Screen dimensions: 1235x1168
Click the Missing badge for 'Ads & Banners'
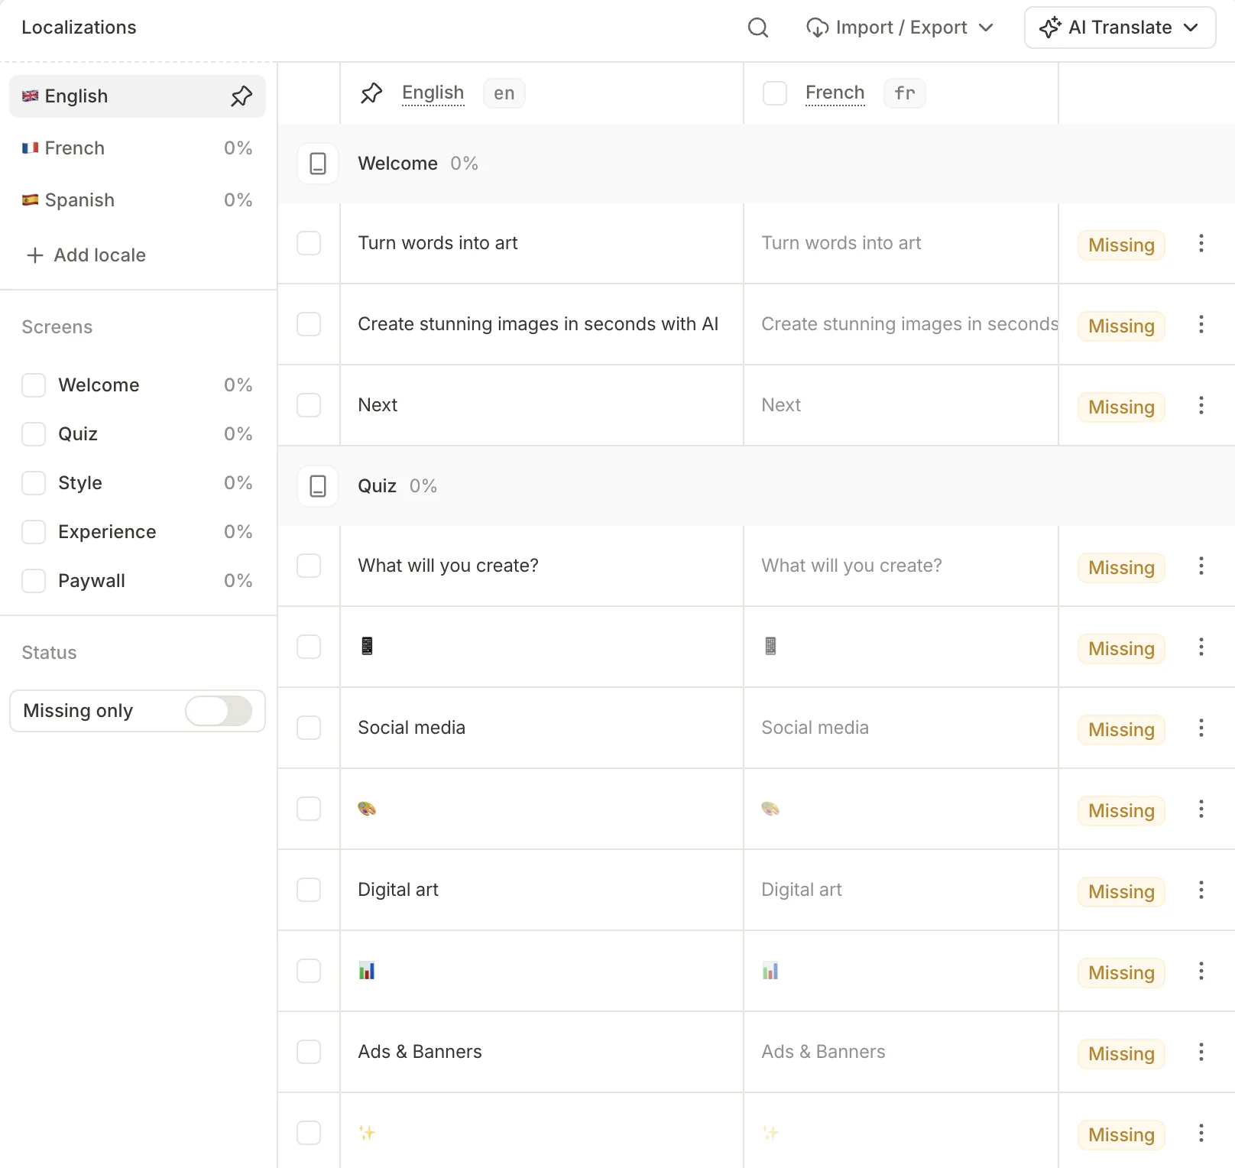point(1121,1054)
